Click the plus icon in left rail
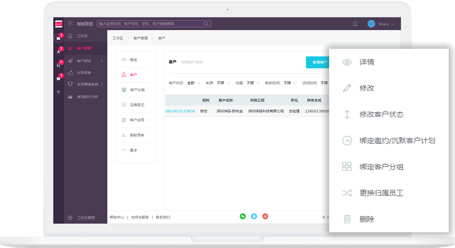 [x=58, y=92]
